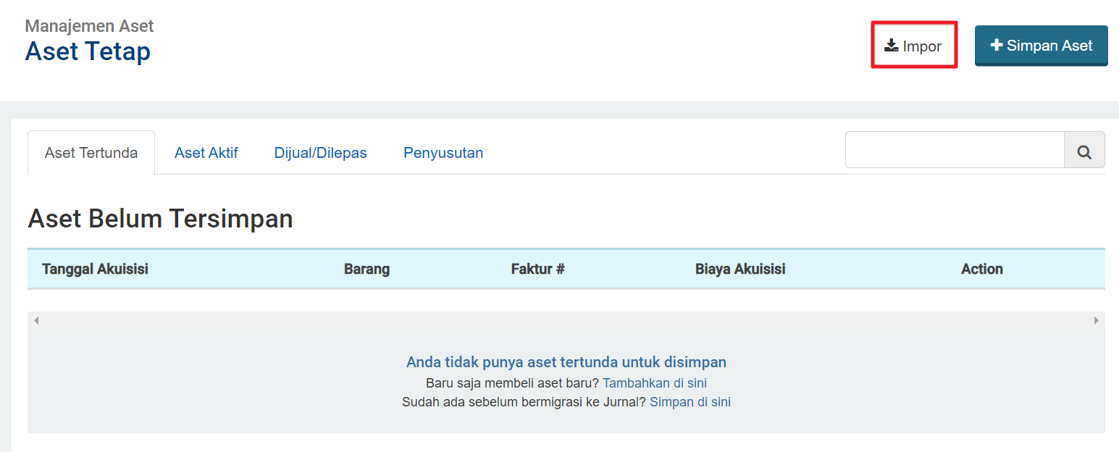Viewport: 1119px width, 452px height.
Task: Select the Aset Tertunda tab
Action: point(91,152)
